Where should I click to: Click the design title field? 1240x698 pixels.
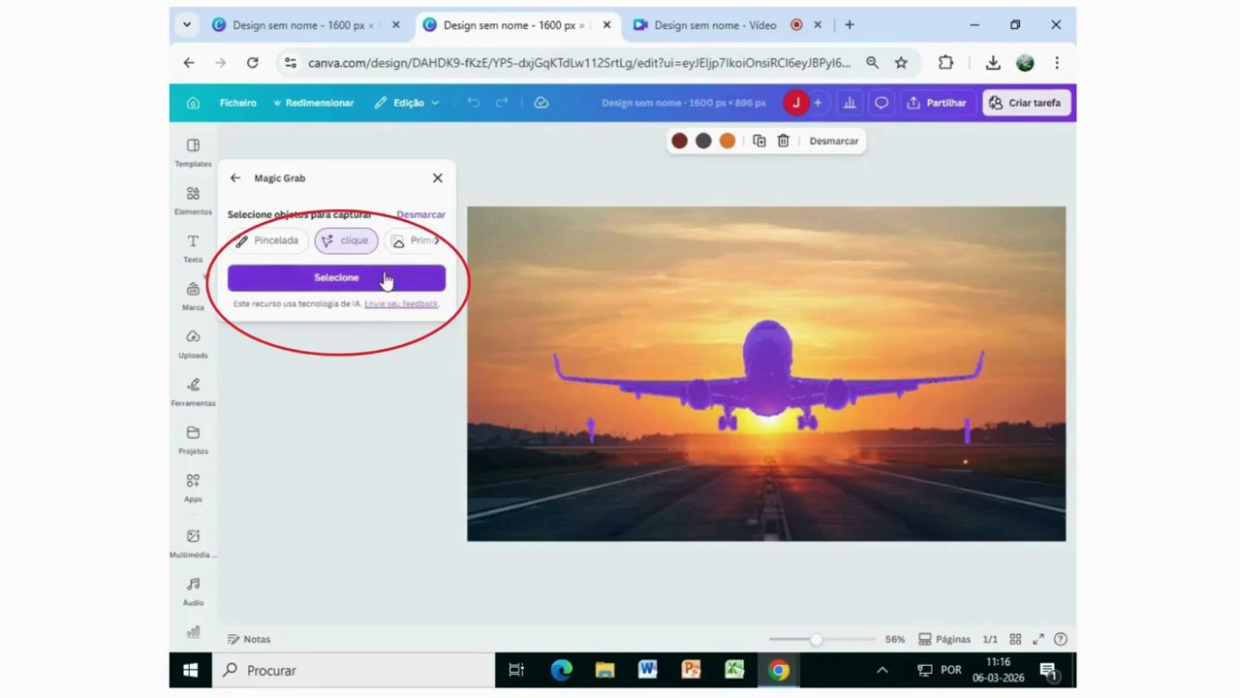(683, 103)
